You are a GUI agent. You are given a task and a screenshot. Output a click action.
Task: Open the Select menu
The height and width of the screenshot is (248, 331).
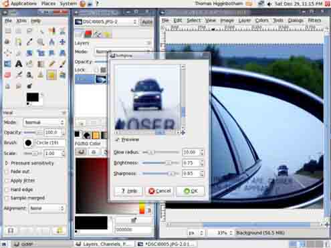[193, 21]
